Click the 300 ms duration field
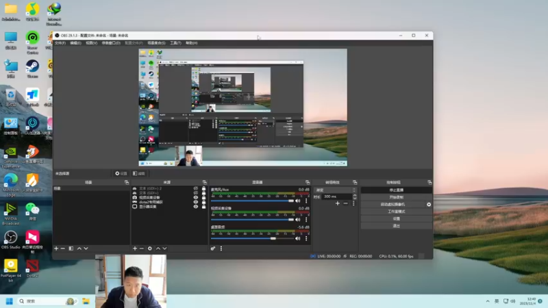Screen dimensions: 548x308 [337, 196]
